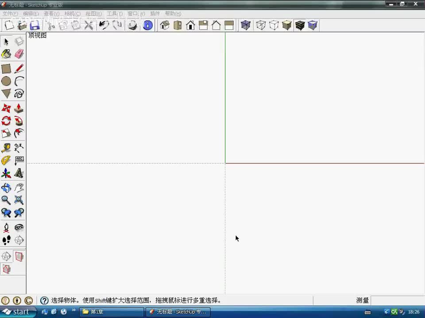The width and height of the screenshot is (425, 318).
Task: Toggle section planes display button
Action: pos(19,256)
